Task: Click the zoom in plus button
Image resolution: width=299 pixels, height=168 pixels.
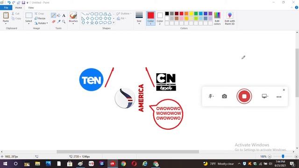Action: pyautogui.click(x=296, y=157)
